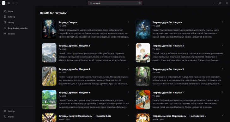Open Тетрадь смерти: Перезапись — Глазами Бога title
Viewport: 230px width, 122px height.
85,116
